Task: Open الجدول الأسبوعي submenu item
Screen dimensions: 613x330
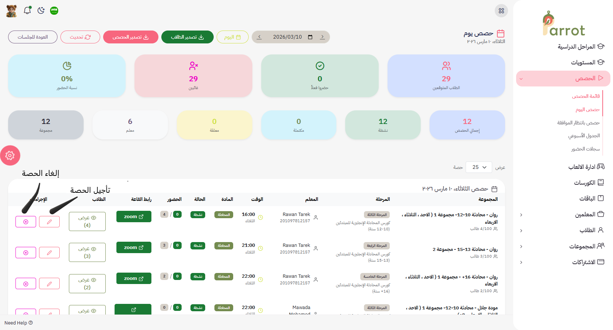Action: (584, 136)
